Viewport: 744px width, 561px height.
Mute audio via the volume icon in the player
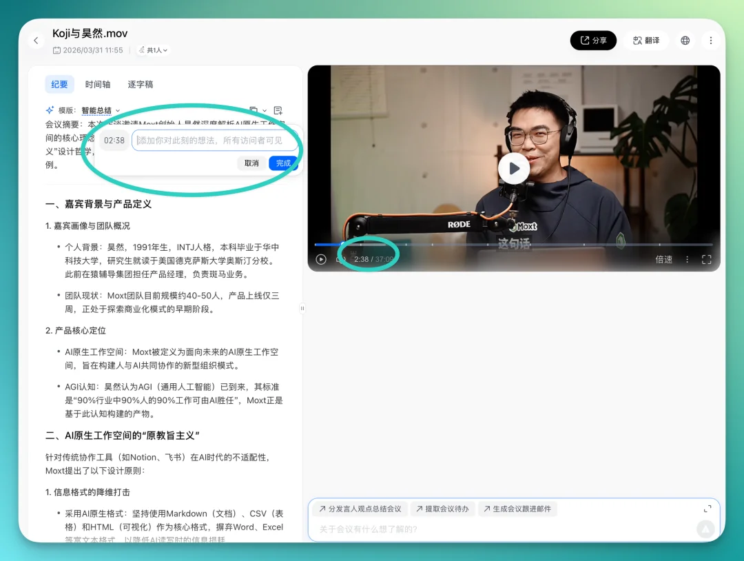pos(340,259)
